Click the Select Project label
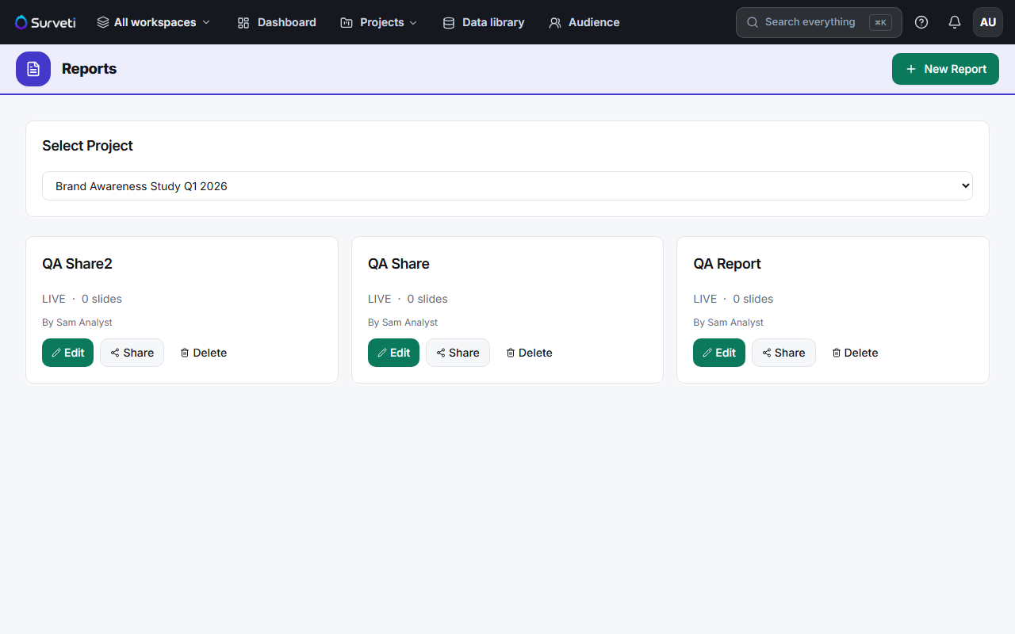 tap(87, 146)
